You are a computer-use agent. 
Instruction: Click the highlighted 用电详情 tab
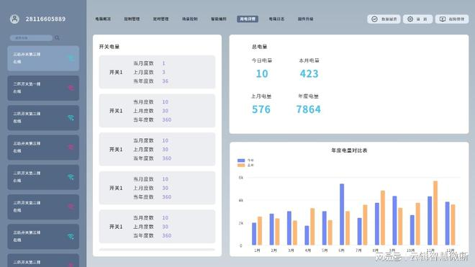(248, 19)
